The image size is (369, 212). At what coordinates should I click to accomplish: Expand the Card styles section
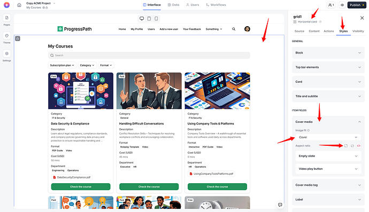pyautogui.click(x=328, y=82)
